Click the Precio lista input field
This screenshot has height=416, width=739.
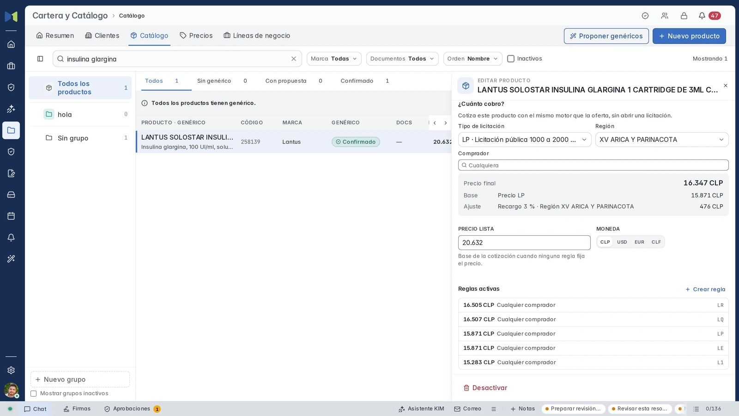pyautogui.click(x=524, y=243)
